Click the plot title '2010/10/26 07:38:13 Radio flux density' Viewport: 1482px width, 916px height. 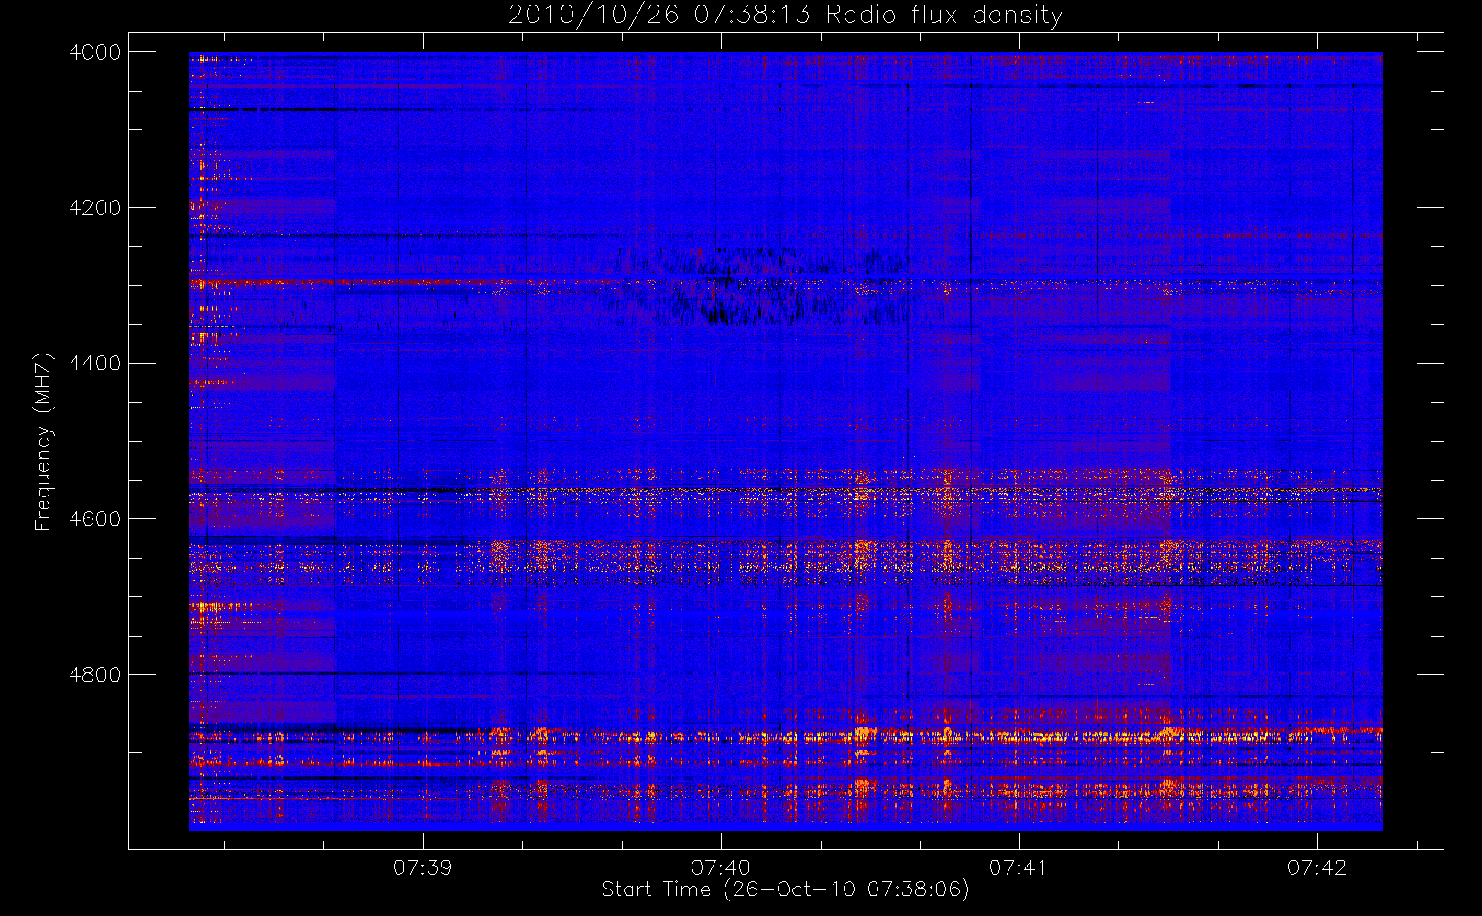pos(786,16)
